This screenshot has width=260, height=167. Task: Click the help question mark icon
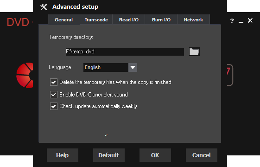pyautogui.click(x=232, y=21)
